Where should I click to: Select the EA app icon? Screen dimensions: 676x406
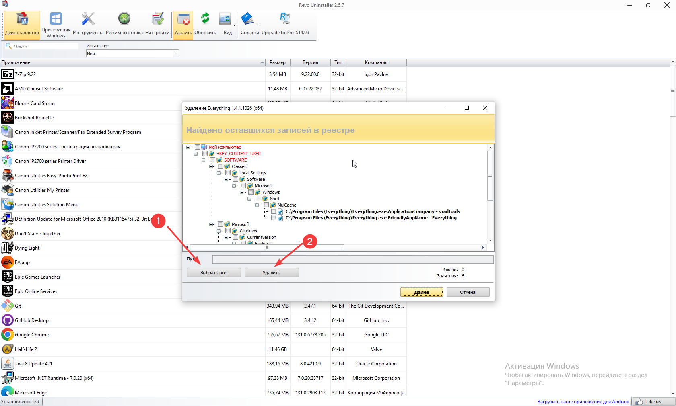[7, 262]
